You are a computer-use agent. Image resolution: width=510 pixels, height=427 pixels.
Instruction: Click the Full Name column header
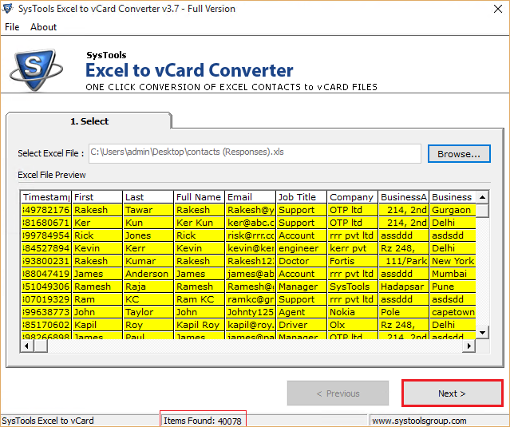[199, 197]
